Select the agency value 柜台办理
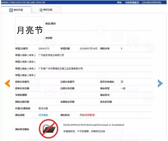Screen dimensions: 168x141 43,109
